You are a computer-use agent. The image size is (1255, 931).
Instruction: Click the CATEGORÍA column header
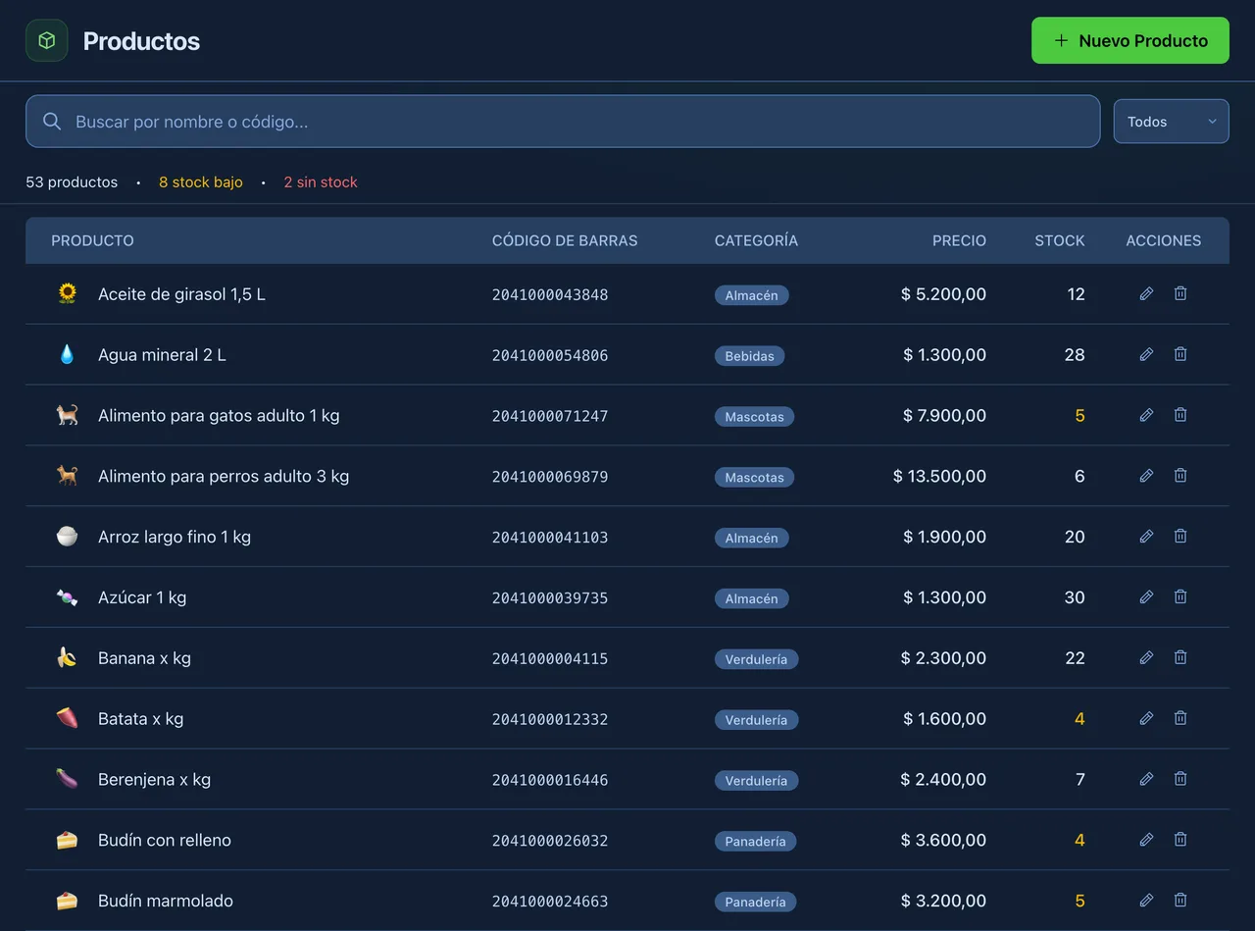756,240
